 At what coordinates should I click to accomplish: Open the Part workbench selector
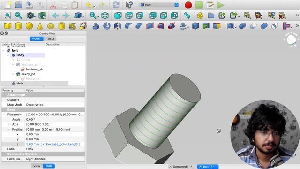(158, 5)
